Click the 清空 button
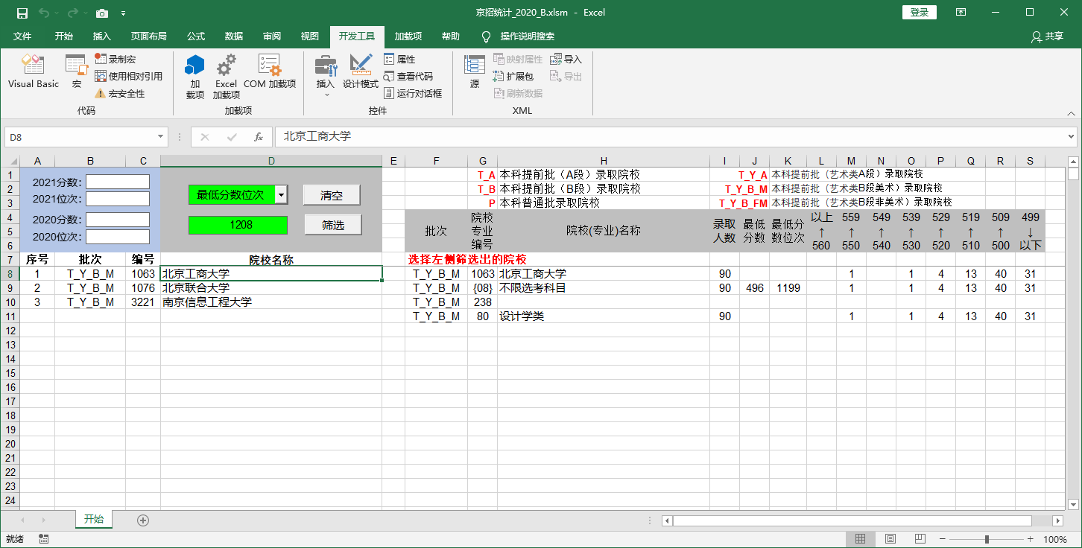 [332, 195]
